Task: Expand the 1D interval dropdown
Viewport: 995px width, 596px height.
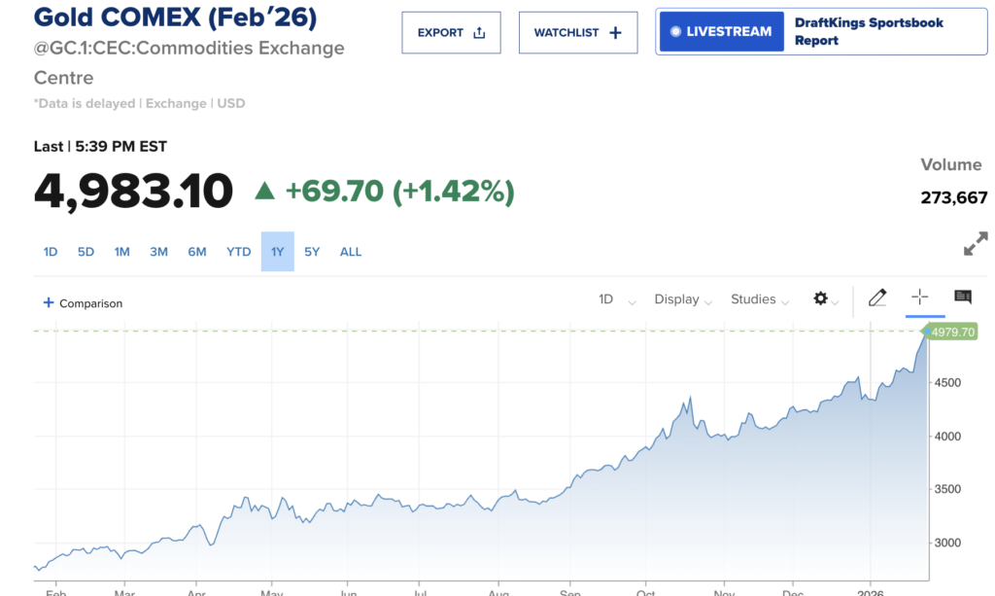Action: [617, 299]
